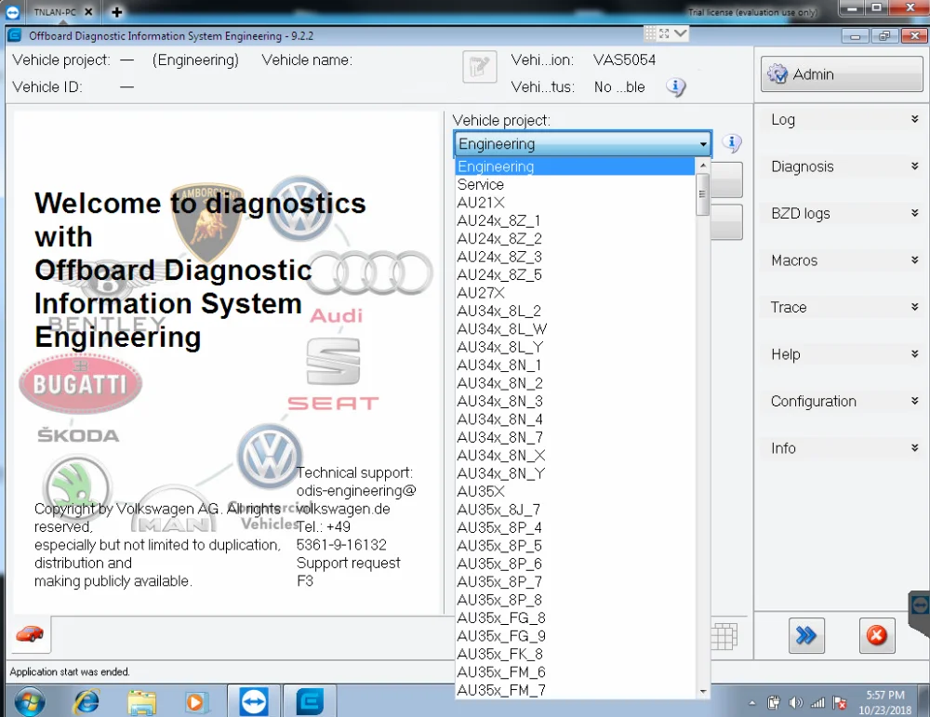This screenshot has width=930, height=717.
Task: Add a new TeamViewer session tab
Action: pyautogui.click(x=117, y=12)
